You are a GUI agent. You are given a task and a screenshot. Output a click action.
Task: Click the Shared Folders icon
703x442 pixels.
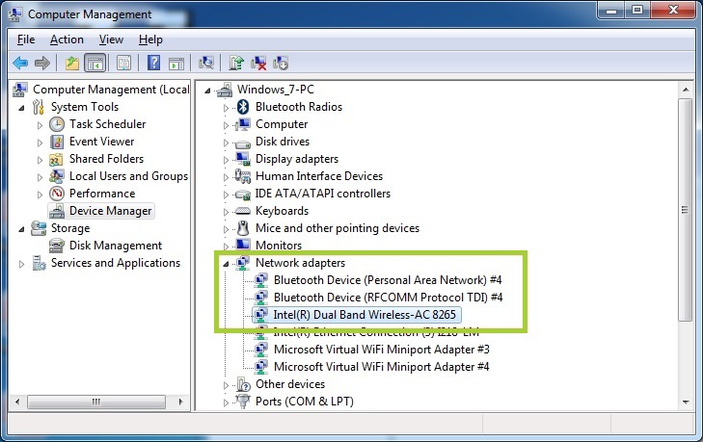point(57,159)
